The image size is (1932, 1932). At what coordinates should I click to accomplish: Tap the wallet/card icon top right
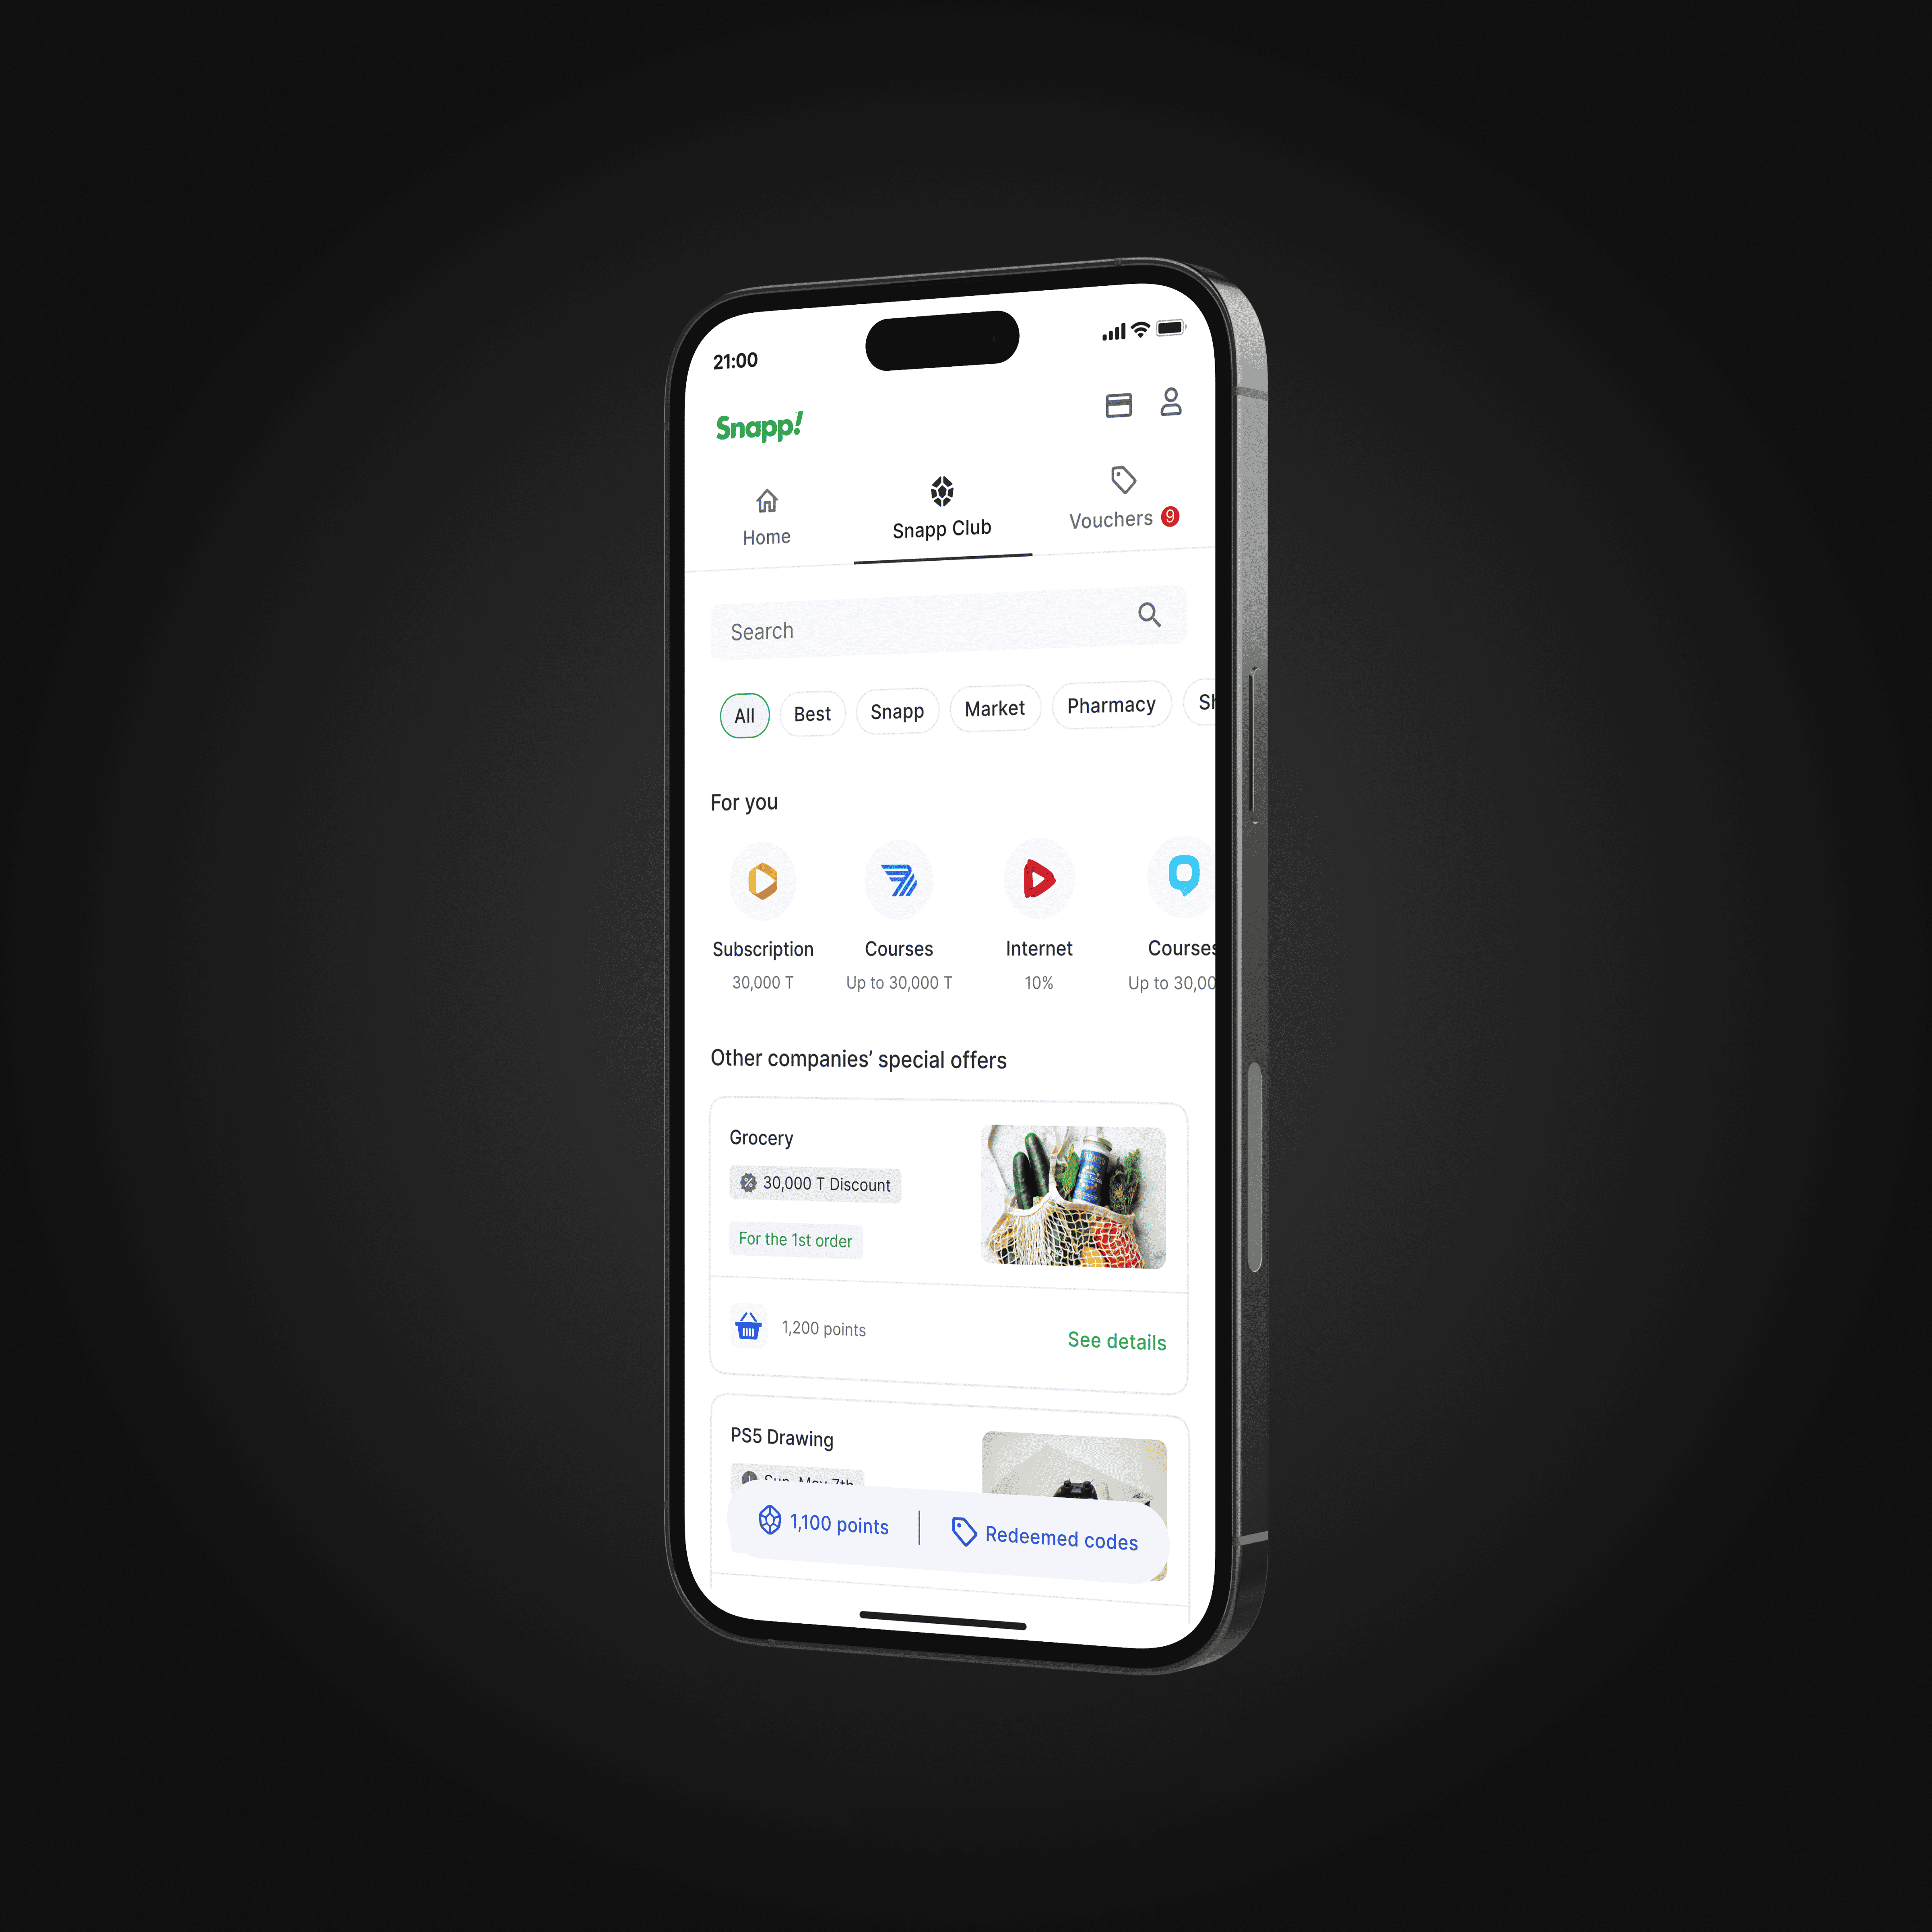tap(1115, 403)
